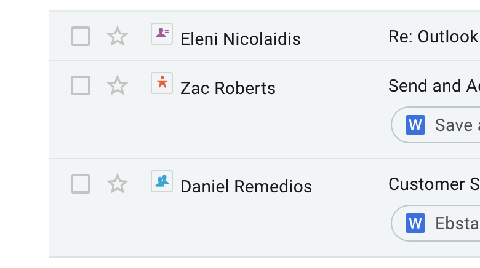Click Word icon on the Save attachment chip
This screenshot has height=268, width=480.
[415, 125]
